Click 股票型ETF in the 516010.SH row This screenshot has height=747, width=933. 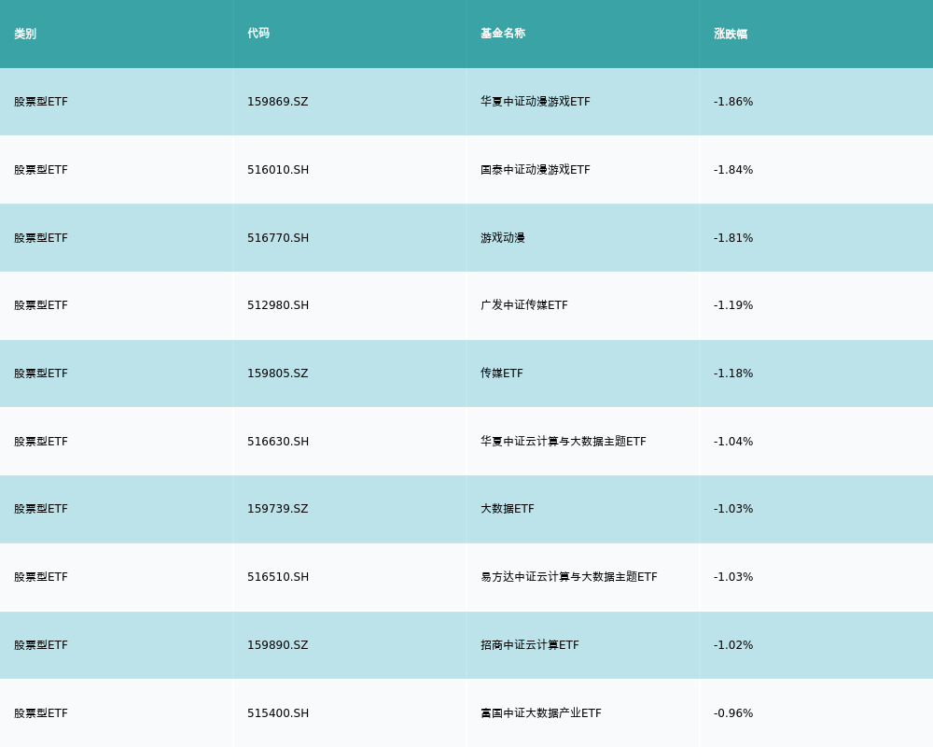41,170
